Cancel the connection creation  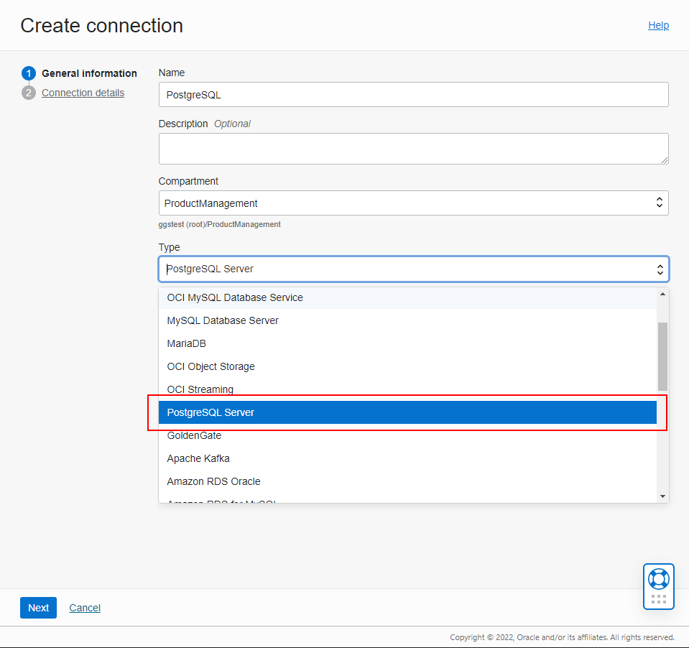84,608
